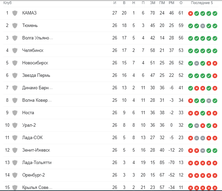
Task: Open the Новосибирск club link
Action: [x=35, y=63]
